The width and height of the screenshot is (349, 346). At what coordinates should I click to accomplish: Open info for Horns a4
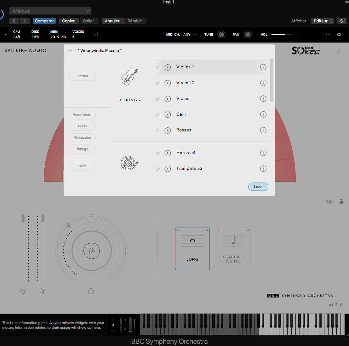point(263,153)
